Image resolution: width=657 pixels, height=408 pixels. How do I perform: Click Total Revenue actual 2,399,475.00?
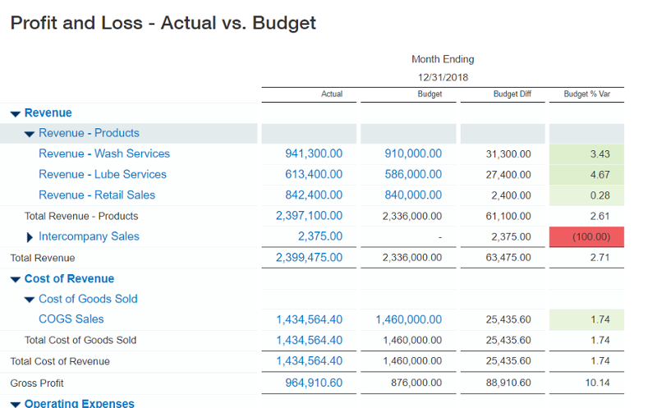tap(309, 258)
